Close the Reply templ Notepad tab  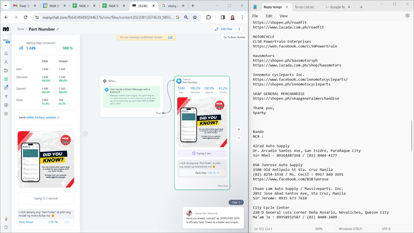[287, 7]
